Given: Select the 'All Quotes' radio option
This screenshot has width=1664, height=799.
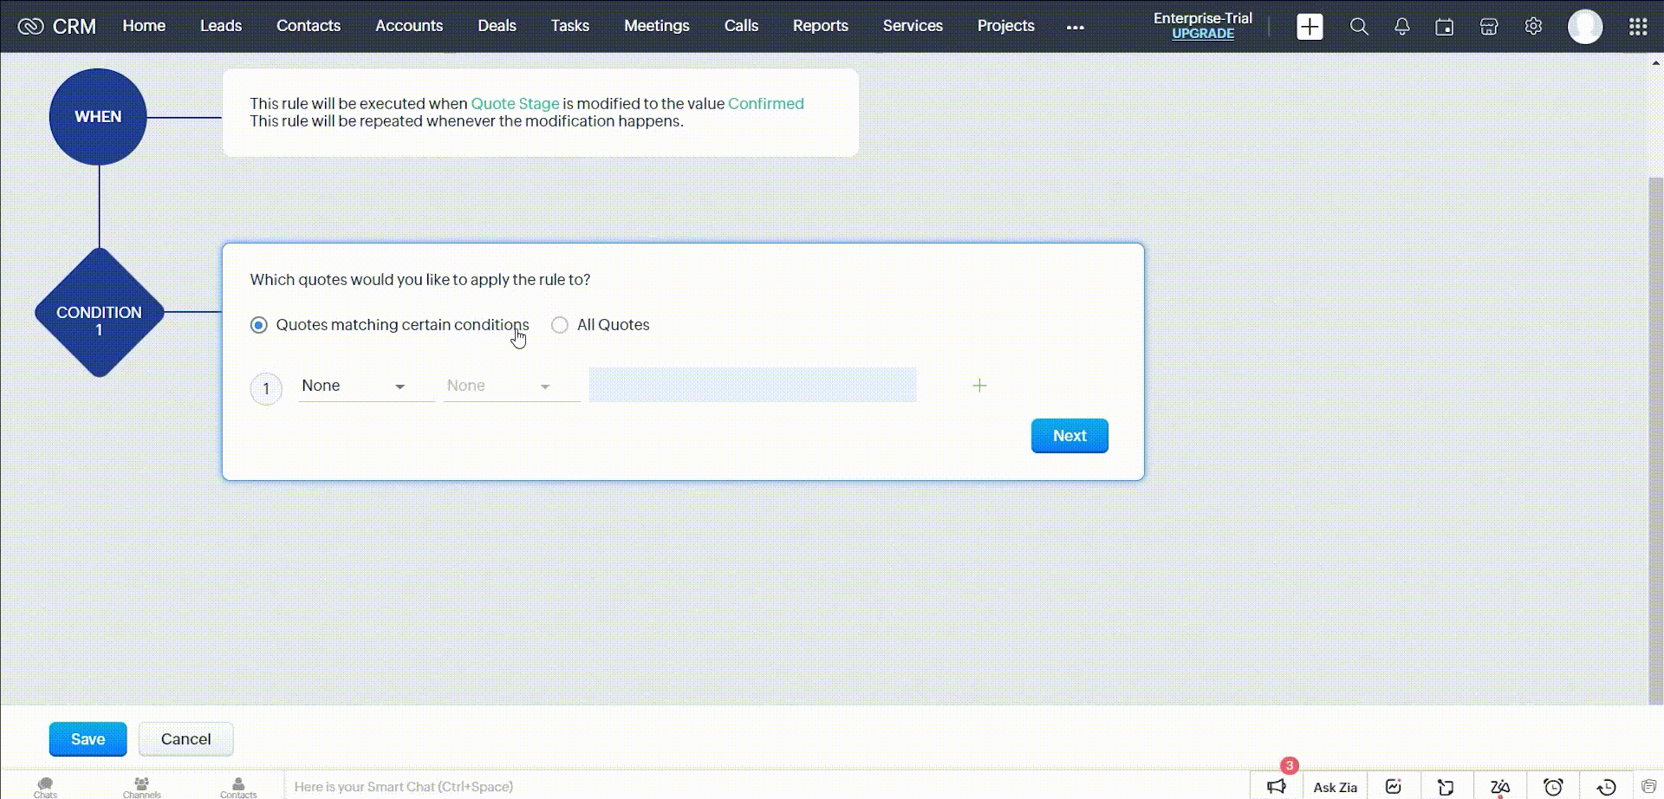Looking at the screenshot, I should 560,325.
